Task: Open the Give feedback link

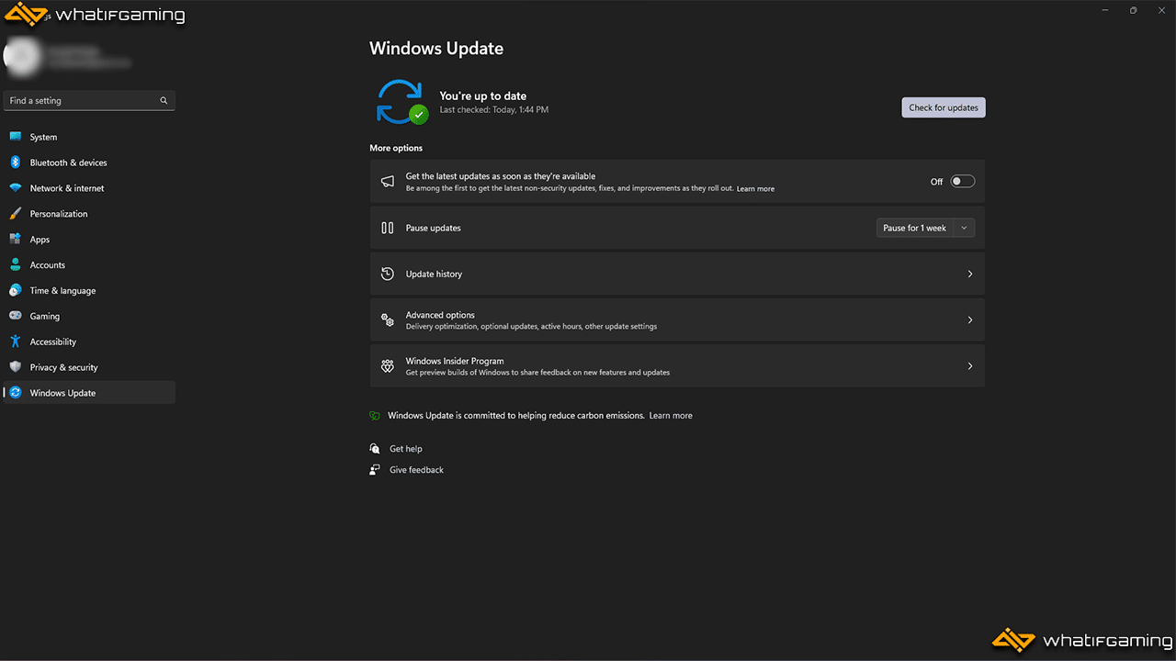Action: pos(416,470)
